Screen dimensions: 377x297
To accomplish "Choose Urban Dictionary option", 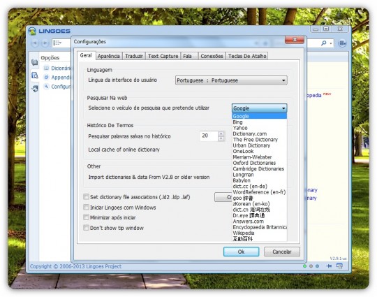I will coord(260,145).
